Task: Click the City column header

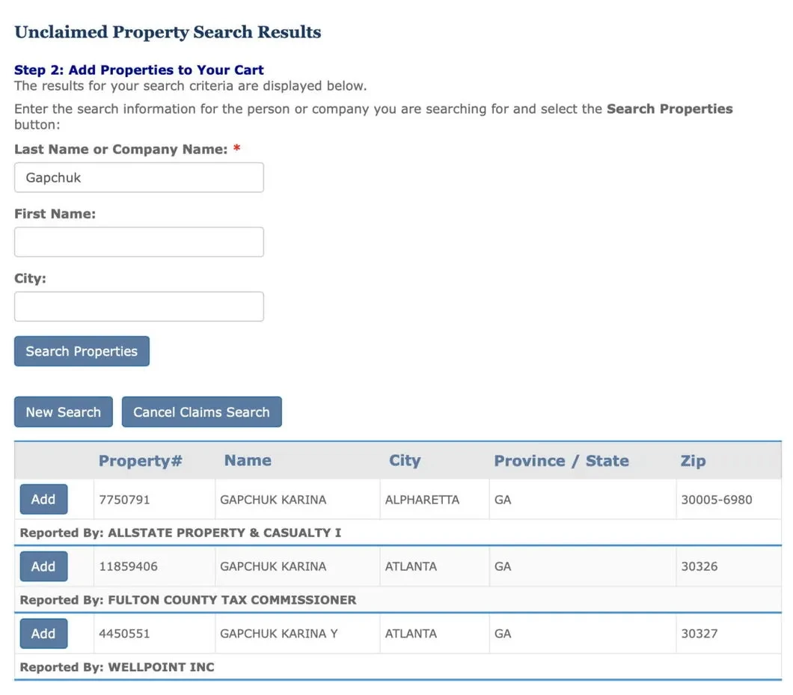Action: click(405, 460)
